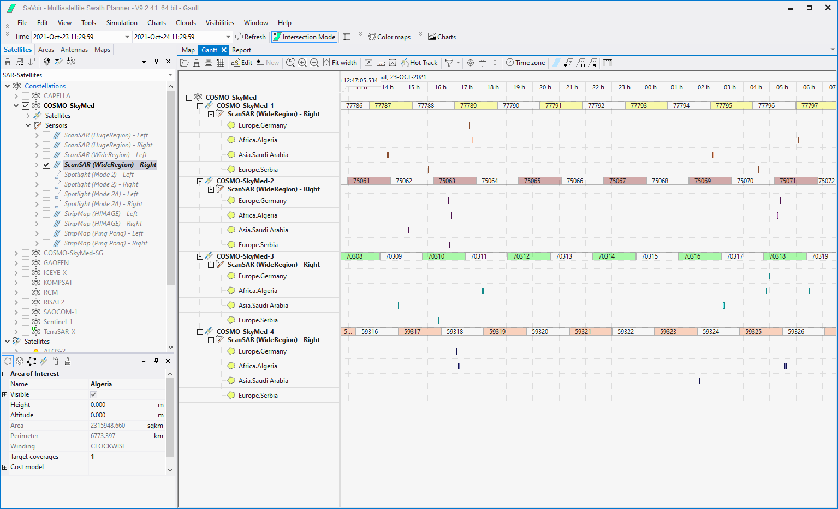Uncheck the COSMO-SkyMed constellation checkbox
This screenshot has height=509, width=838.
tap(26, 106)
